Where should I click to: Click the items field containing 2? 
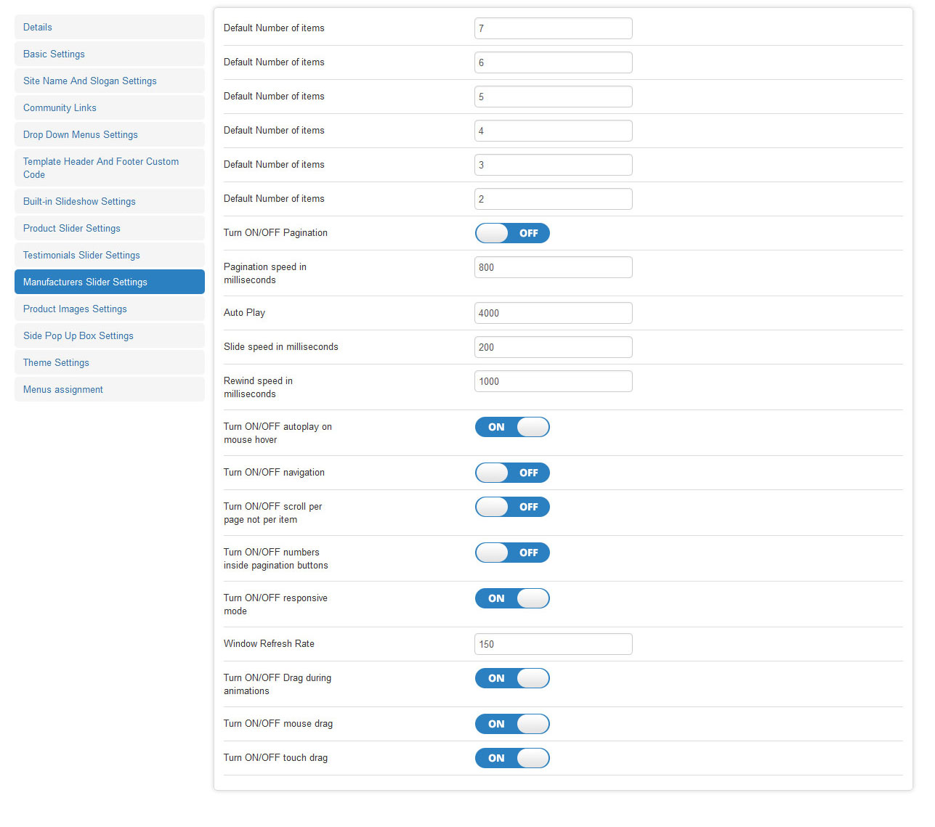click(554, 199)
